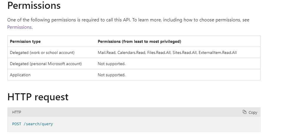Click the HTTP request heading
The width and height of the screenshot is (293, 139).
coord(38,97)
